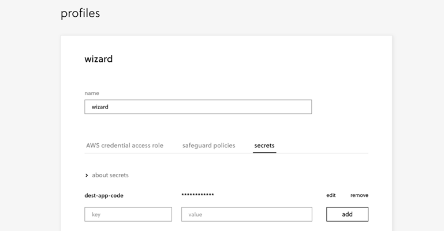
Task: Click the name label above the field
Action: click(91, 93)
